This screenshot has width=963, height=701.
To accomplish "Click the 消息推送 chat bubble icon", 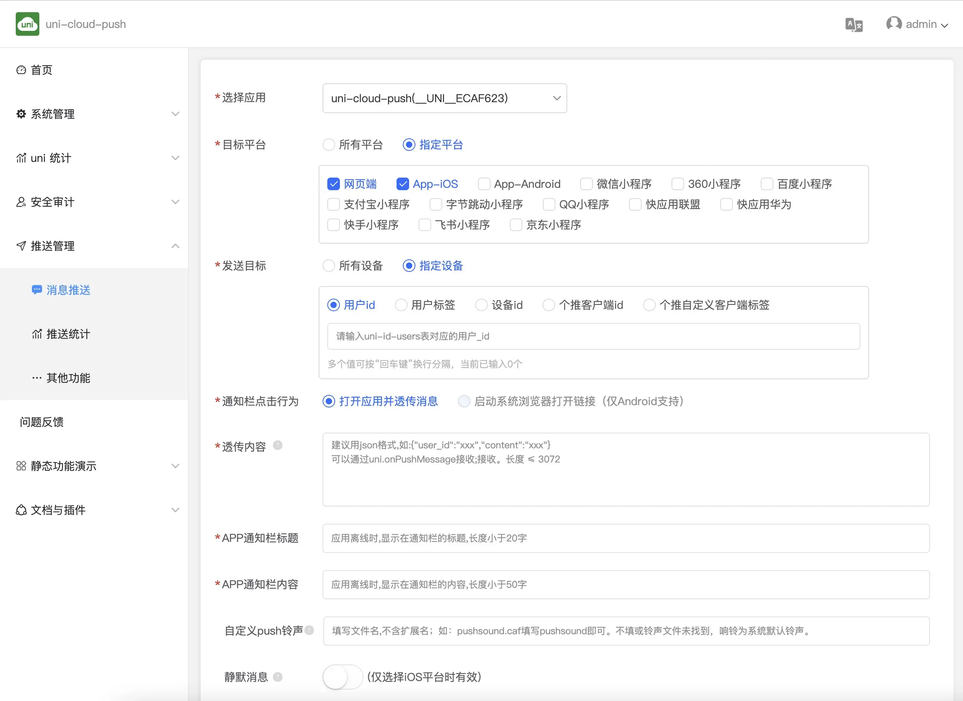I will [37, 290].
